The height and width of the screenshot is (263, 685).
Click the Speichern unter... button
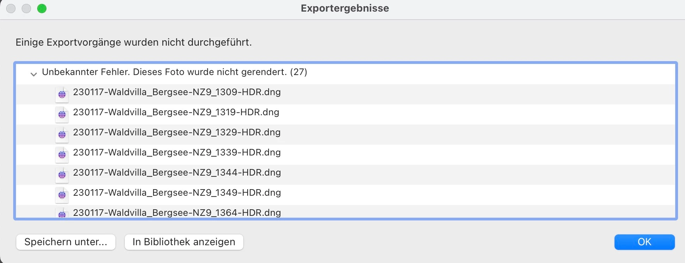66,242
